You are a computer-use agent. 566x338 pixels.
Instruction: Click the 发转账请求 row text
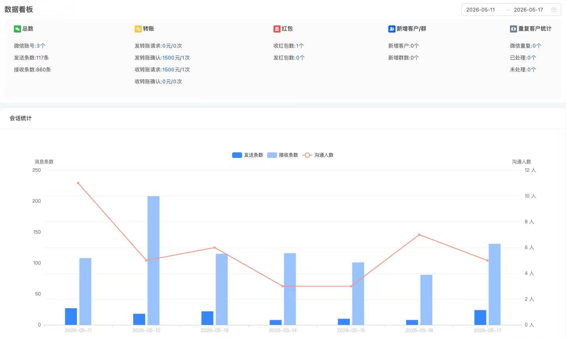[x=158, y=46]
